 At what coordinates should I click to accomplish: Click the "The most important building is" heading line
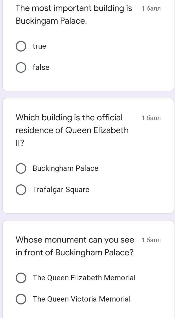click(x=74, y=8)
